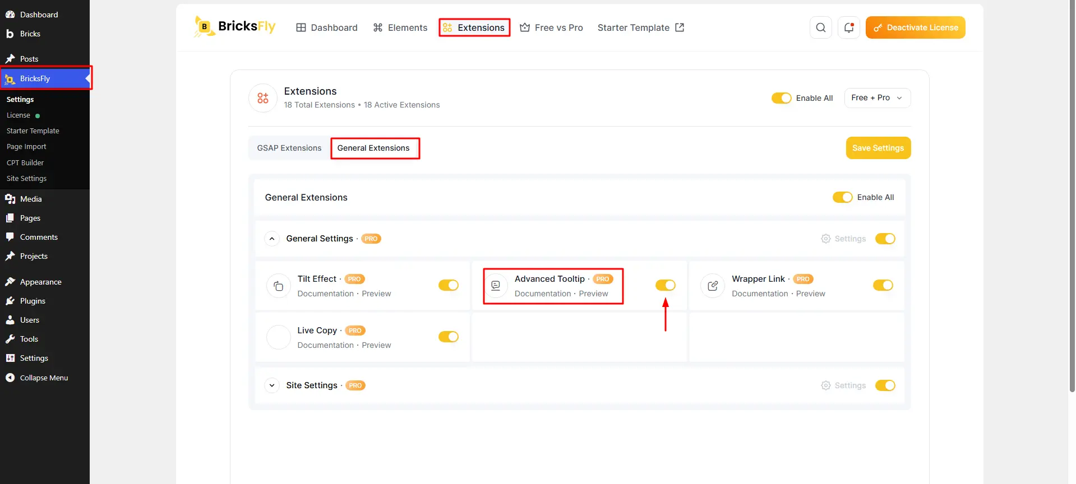Select BricksFly in sidebar

pos(45,78)
